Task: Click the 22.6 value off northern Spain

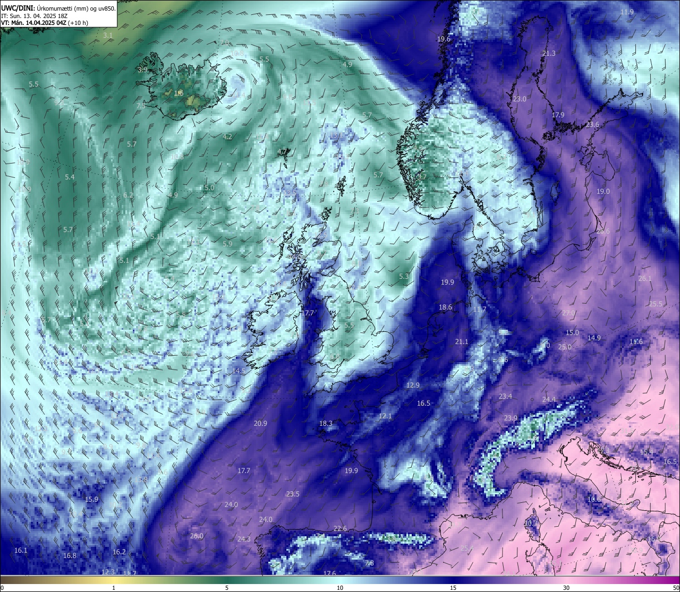Action: (x=340, y=529)
